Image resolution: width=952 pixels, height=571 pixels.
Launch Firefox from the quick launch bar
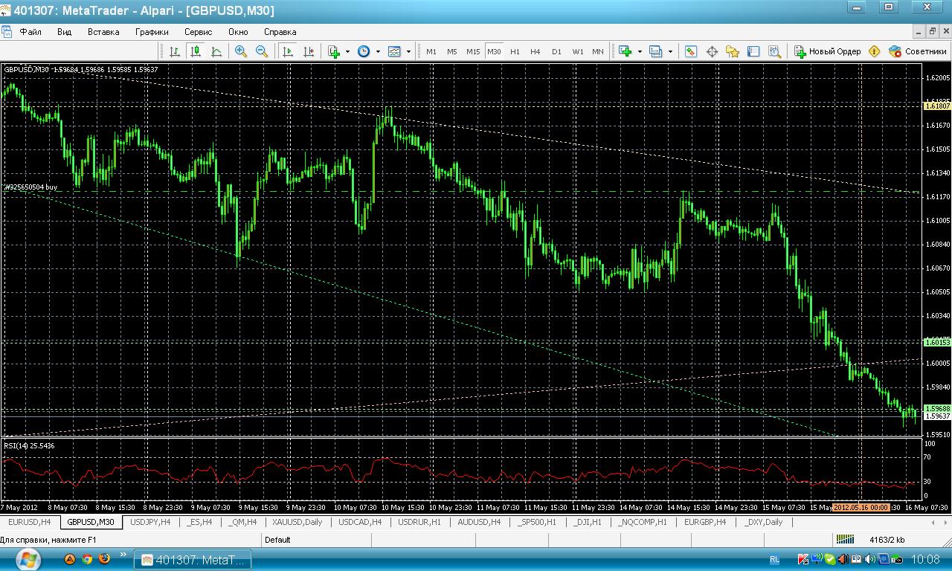point(104,558)
